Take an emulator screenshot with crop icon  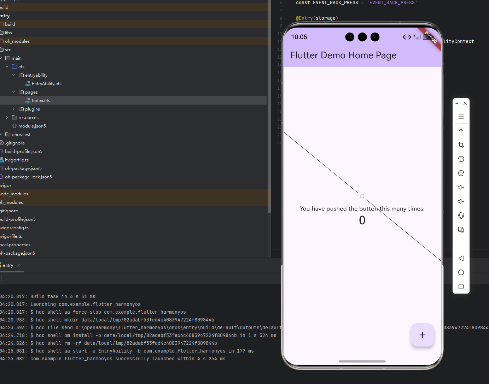pos(461,145)
